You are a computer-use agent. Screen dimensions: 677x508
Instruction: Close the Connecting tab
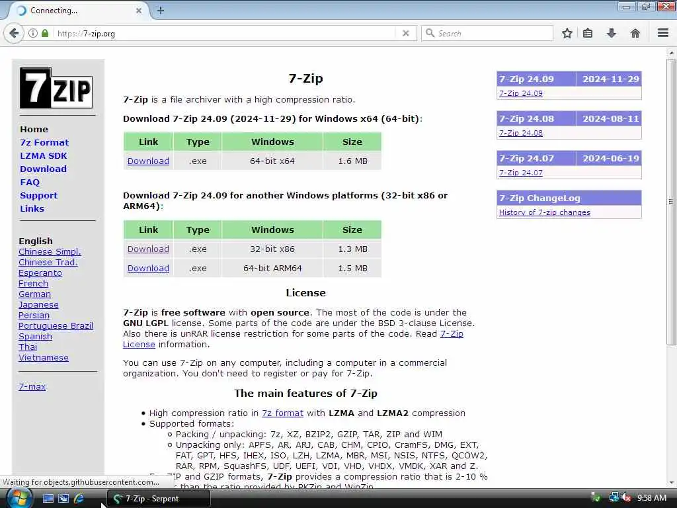coord(139,11)
